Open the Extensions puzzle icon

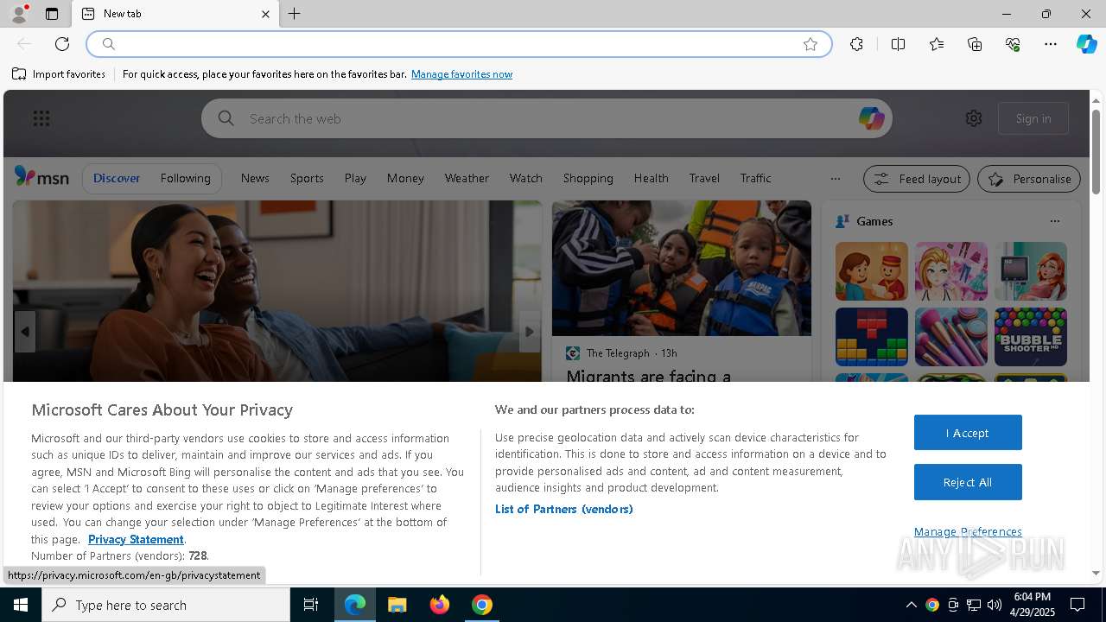856,44
